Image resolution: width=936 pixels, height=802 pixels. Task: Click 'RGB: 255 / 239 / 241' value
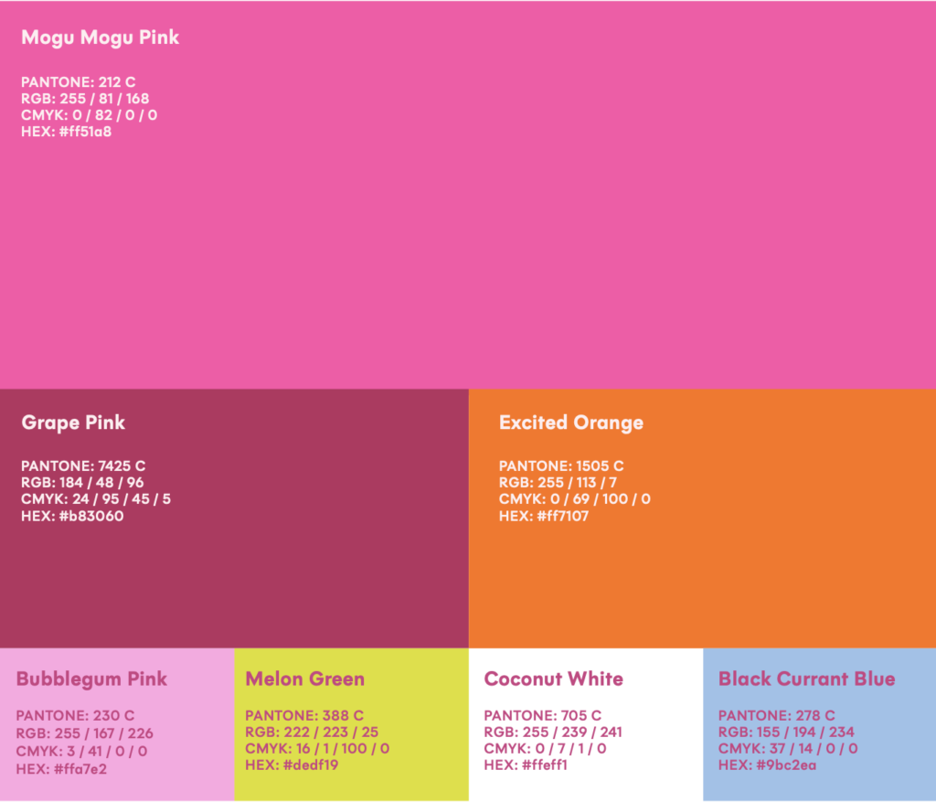pos(553,732)
